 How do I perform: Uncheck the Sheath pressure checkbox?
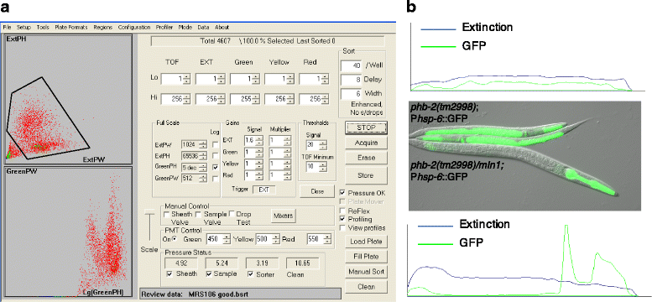tap(170, 274)
